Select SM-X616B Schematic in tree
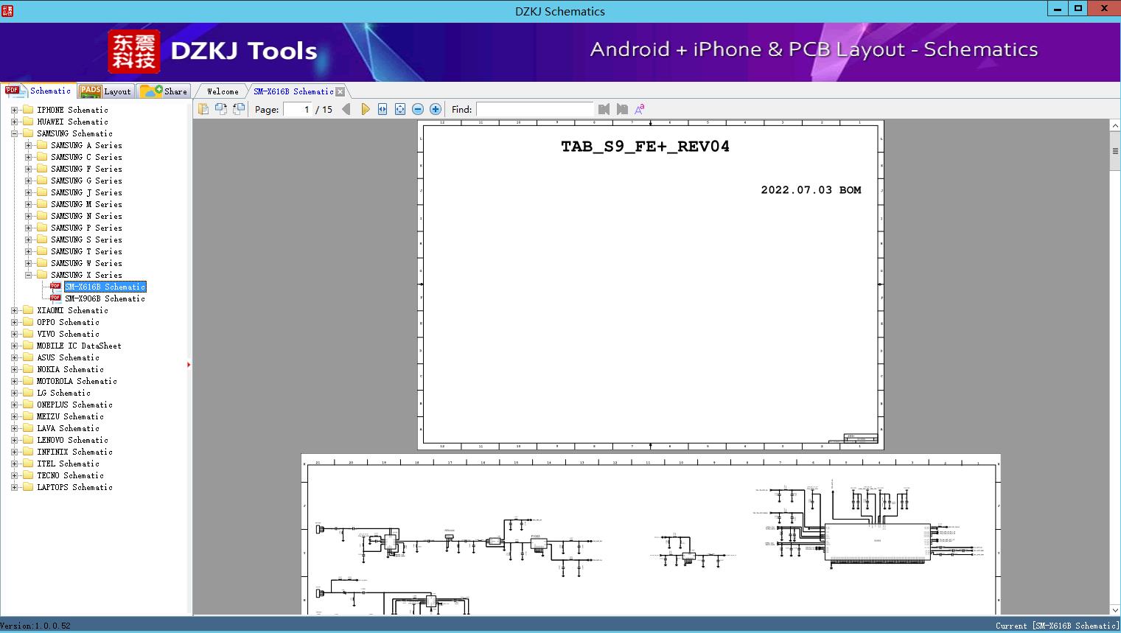1121x633 pixels. 105,287
